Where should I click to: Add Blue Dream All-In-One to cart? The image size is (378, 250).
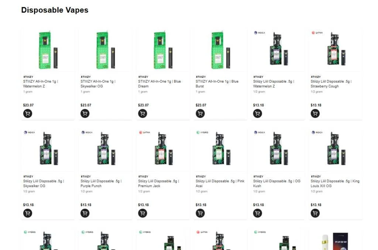coord(142,114)
